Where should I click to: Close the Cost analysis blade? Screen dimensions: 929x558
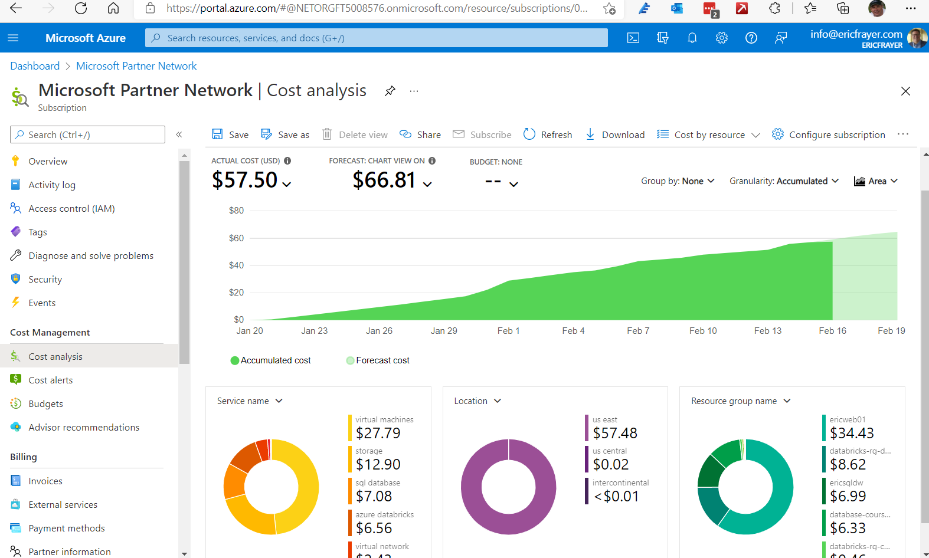click(905, 91)
